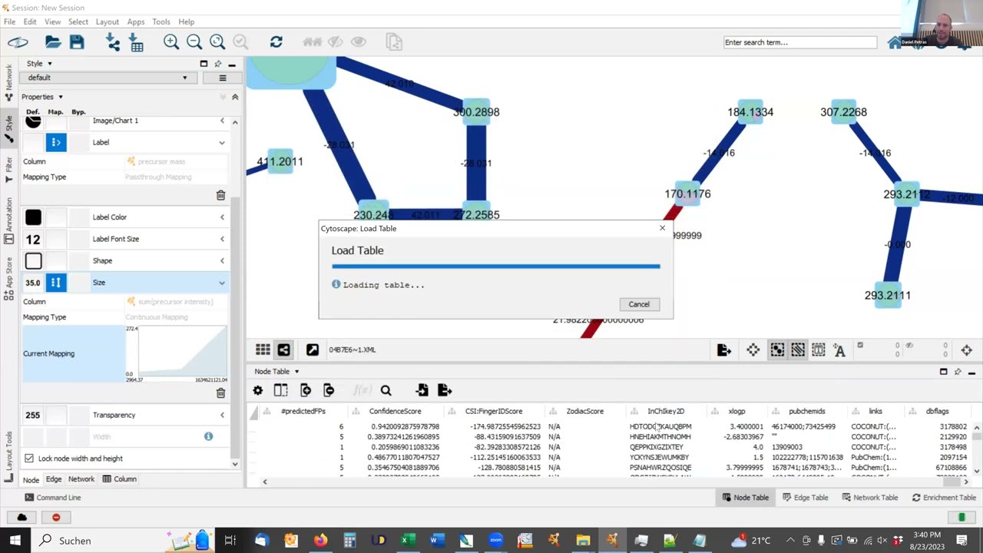This screenshot has height=553, width=983.
Task: Toggle the annotation selection A icon
Action: [839, 350]
